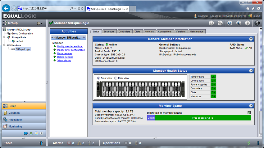Screen dimensions: 264x148
Task: Collapse the Members tree node
Action: point(4,45)
